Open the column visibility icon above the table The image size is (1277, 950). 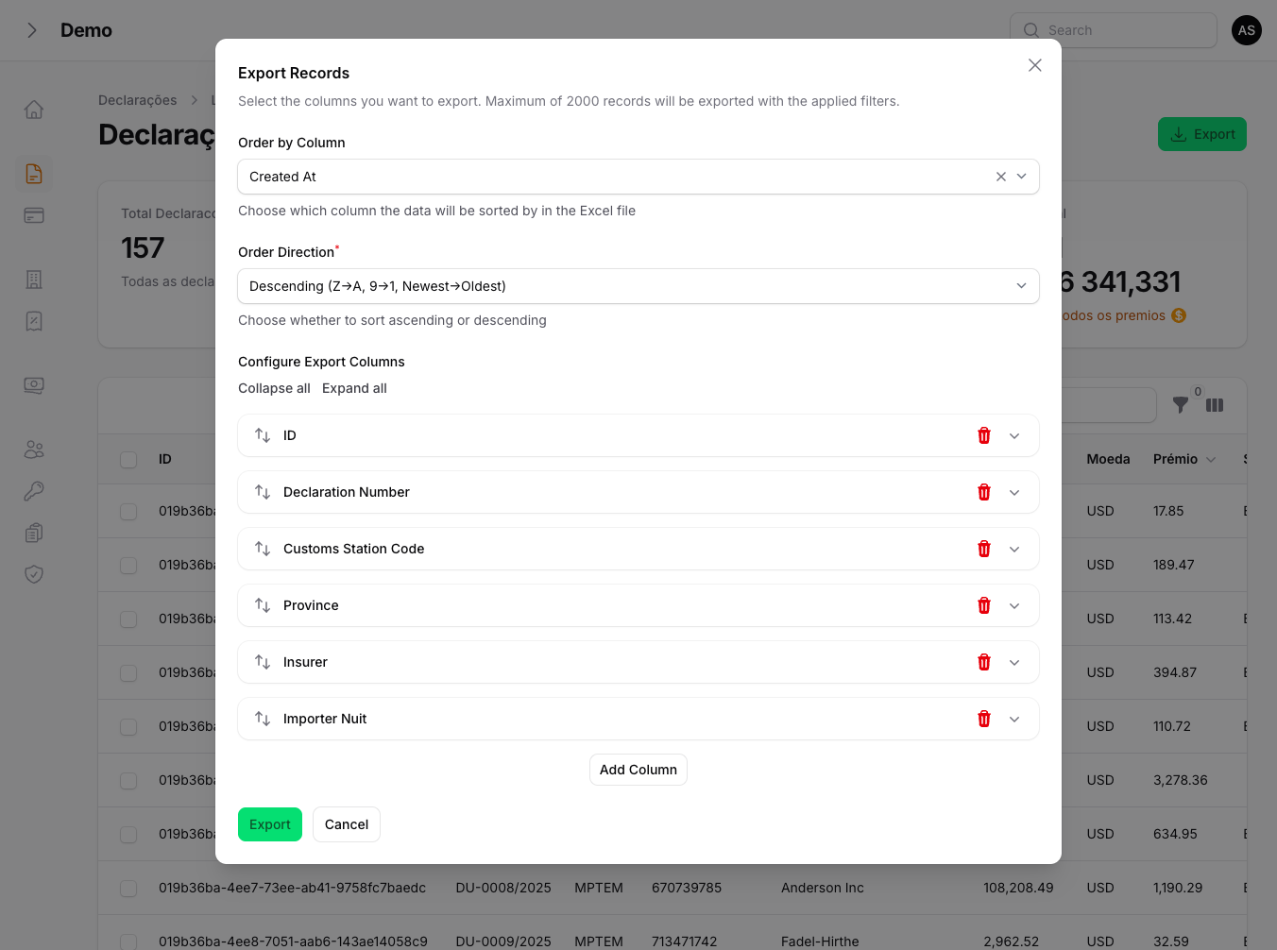click(x=1215, y=404)
